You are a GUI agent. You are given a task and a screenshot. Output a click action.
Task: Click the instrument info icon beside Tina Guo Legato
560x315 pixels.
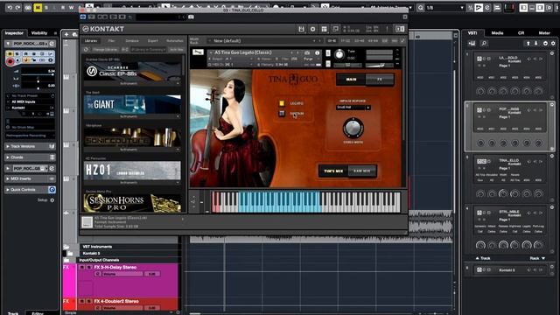[x=317, y=52]
